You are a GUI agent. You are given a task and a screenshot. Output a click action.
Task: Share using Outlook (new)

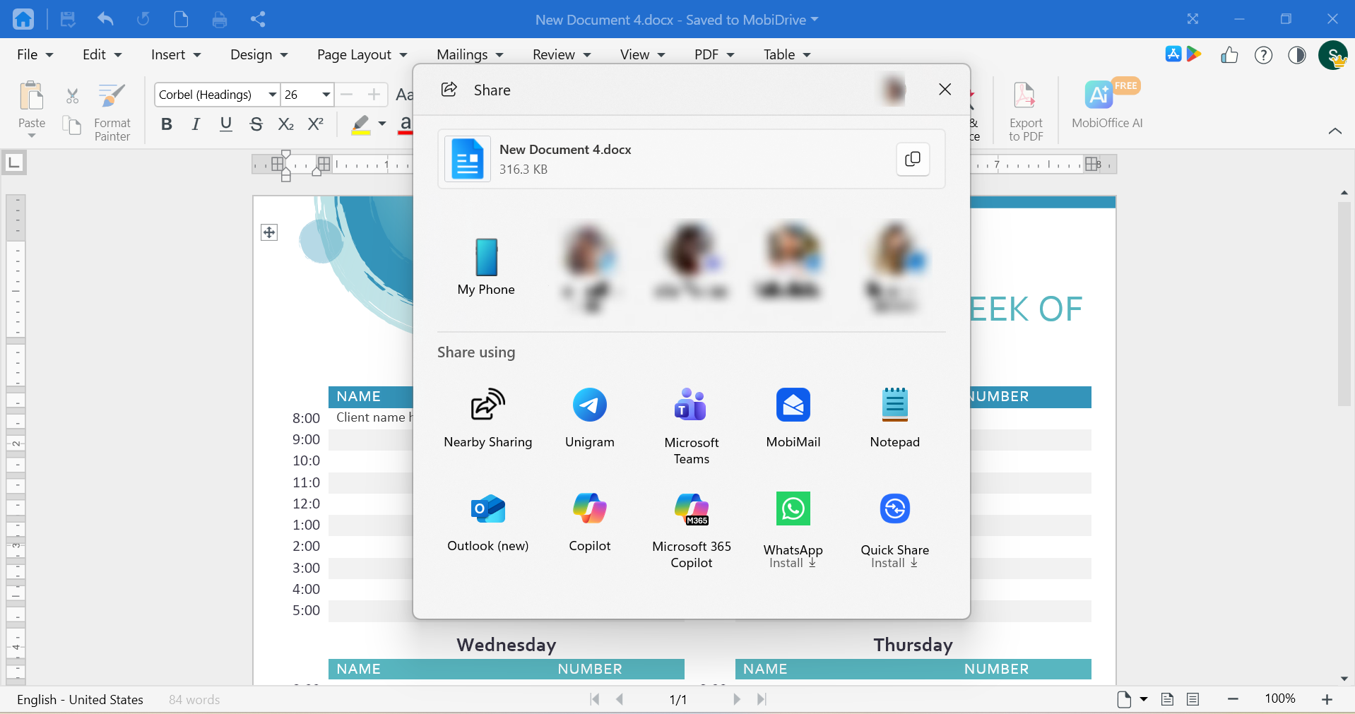[x=488, y=523]
